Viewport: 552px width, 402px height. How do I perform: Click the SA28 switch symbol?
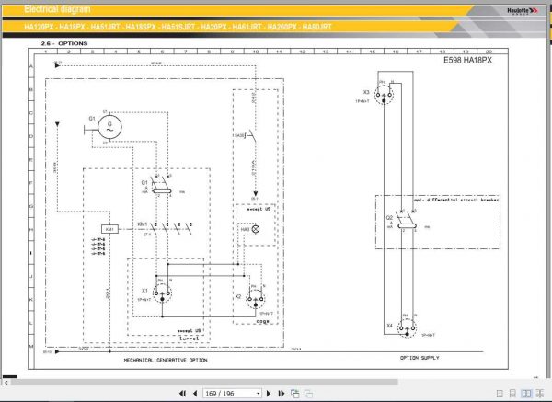tap(250, 135)
